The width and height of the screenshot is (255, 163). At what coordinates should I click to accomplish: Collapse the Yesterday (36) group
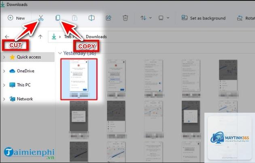pyautogui.click(x=60, y=53)
